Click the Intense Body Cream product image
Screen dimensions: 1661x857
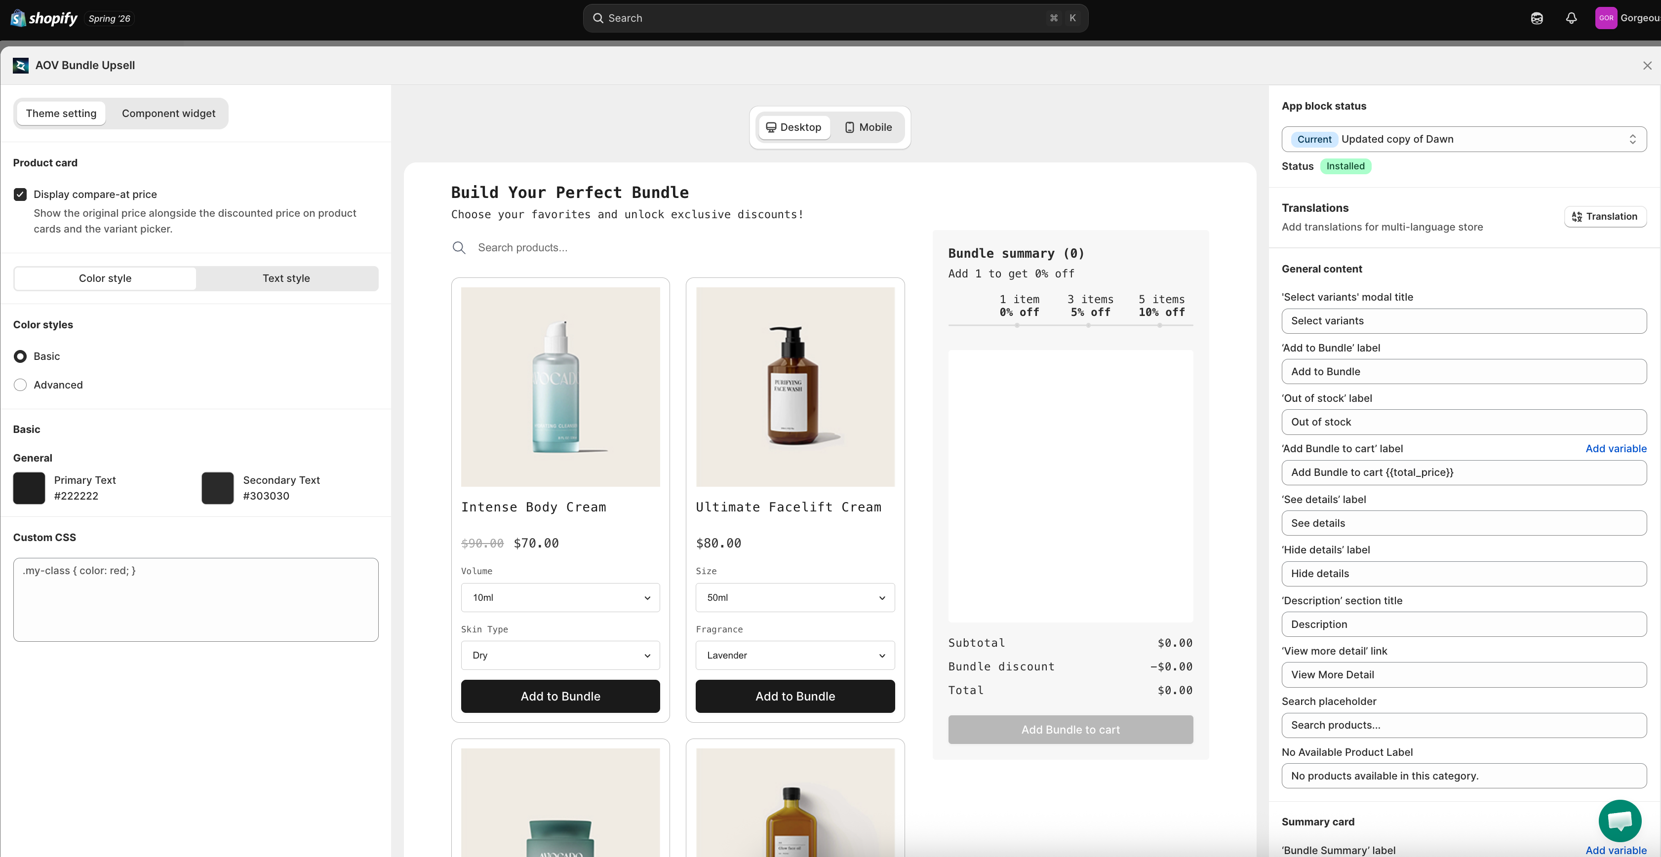click(560, 387)
